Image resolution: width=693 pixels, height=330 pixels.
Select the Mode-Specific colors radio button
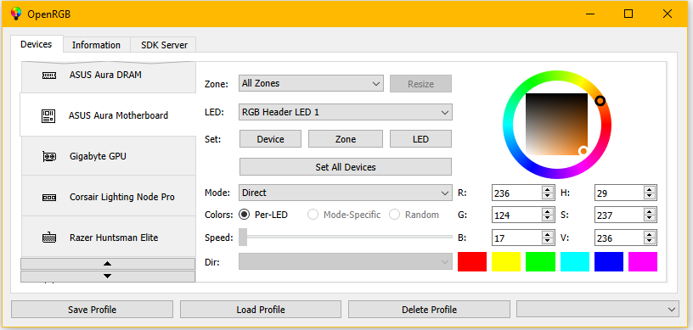click(x=313, y=215)
